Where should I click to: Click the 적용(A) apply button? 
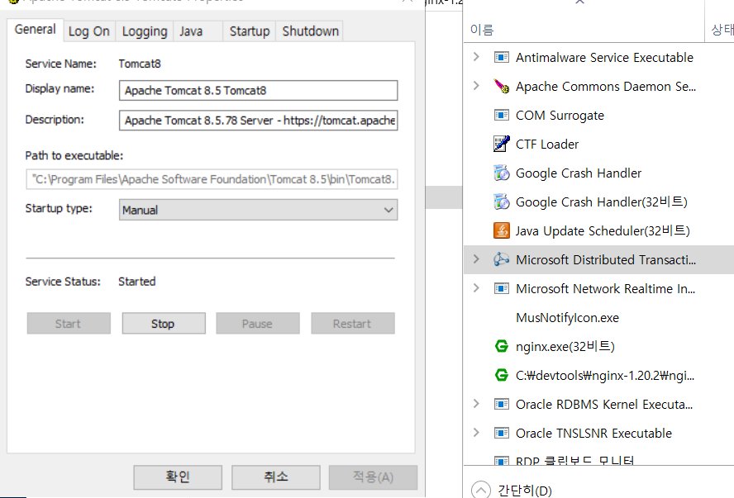click(373, 477)
